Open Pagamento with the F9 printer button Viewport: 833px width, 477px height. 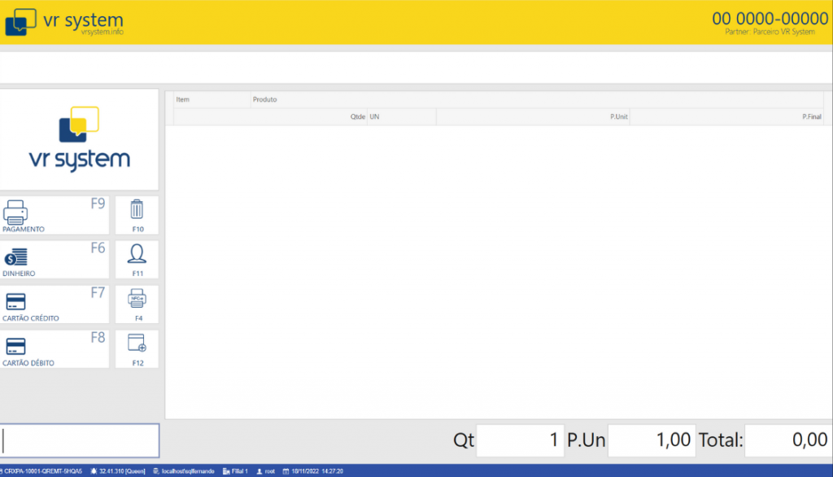pyautogui.click(x=54, y=216)
